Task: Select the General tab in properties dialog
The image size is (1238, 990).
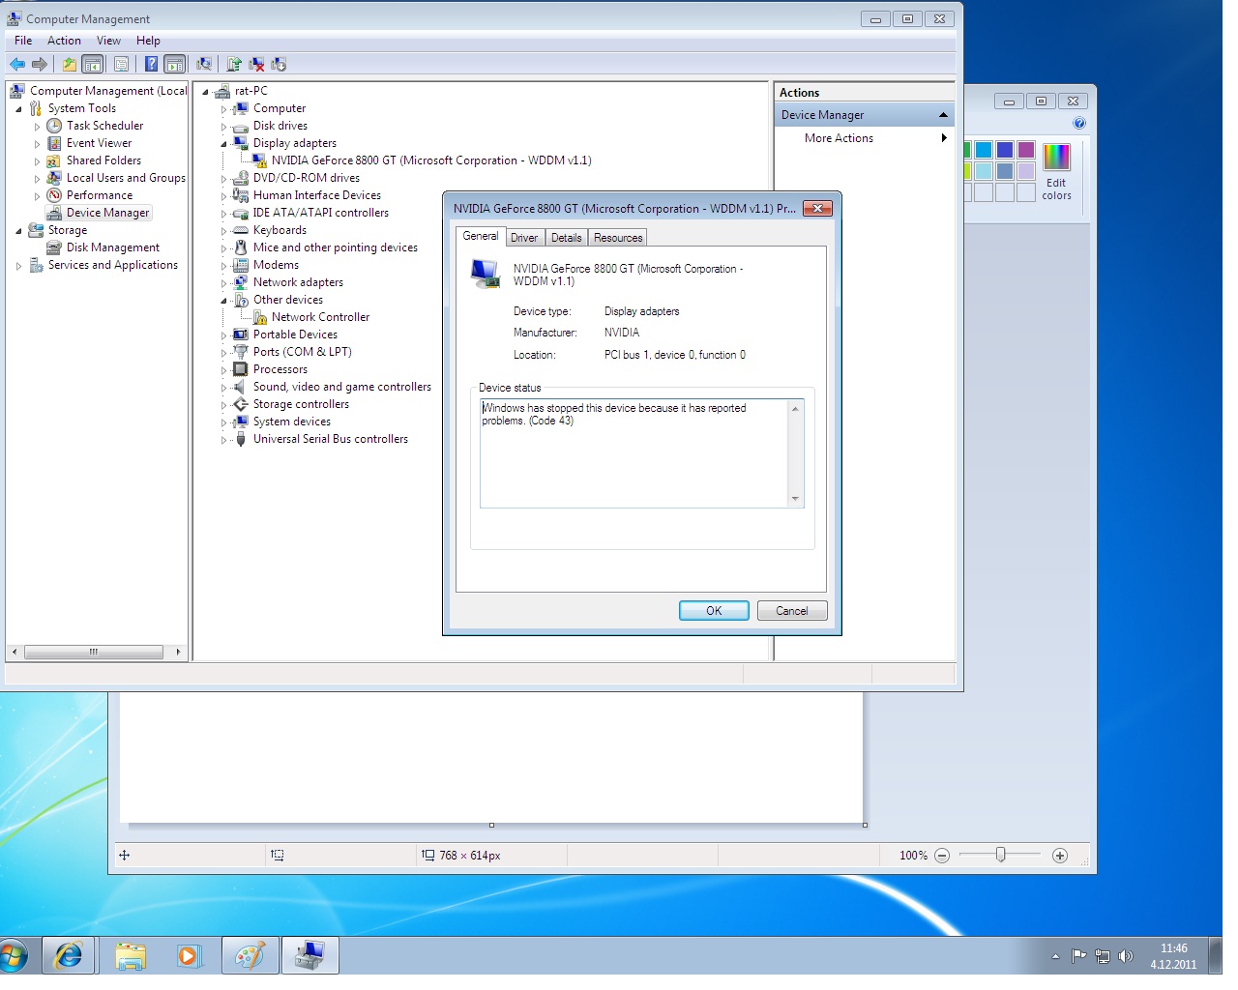Action: click(x=481, y=236)
